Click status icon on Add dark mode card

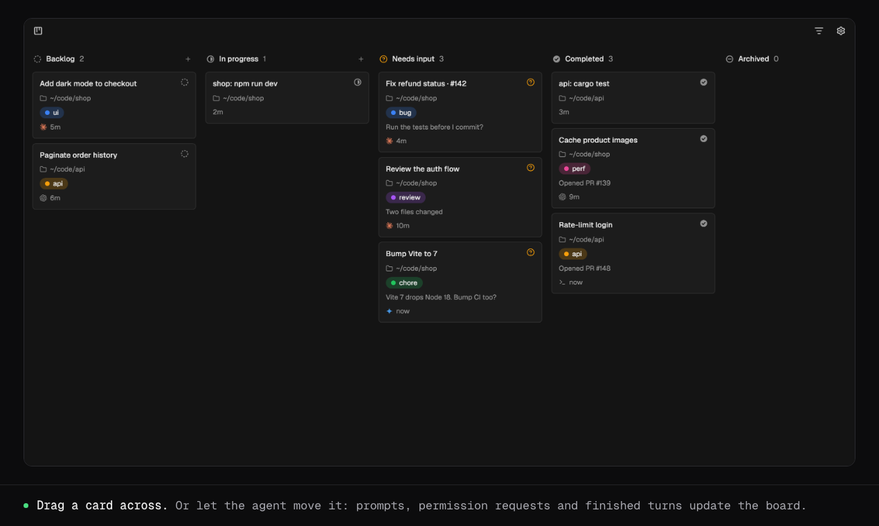click(x=184, y=82)
